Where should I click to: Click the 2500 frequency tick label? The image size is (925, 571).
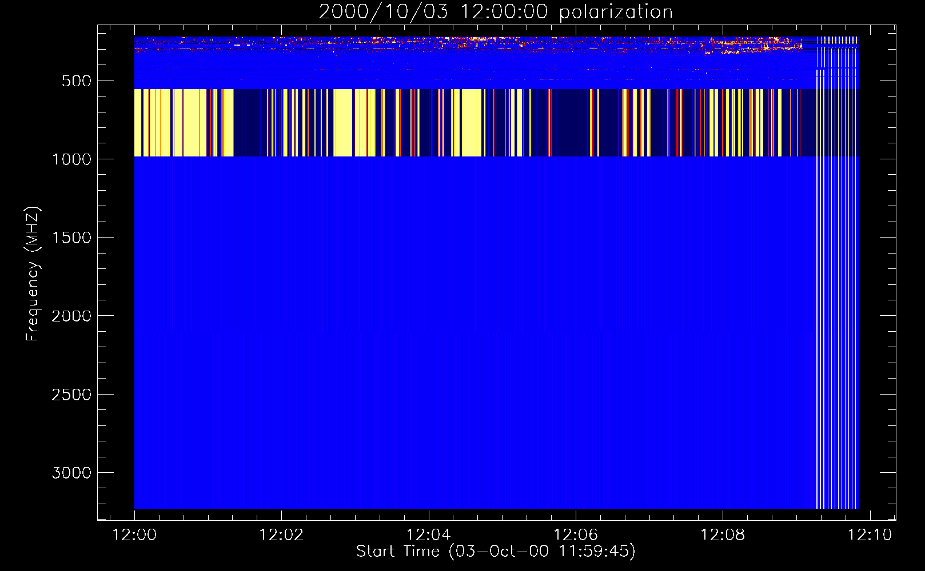point(71,395)
